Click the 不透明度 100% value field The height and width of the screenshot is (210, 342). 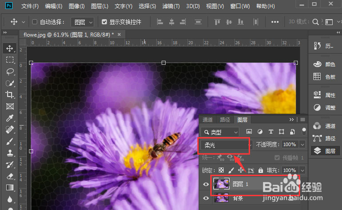pos(290,144)
